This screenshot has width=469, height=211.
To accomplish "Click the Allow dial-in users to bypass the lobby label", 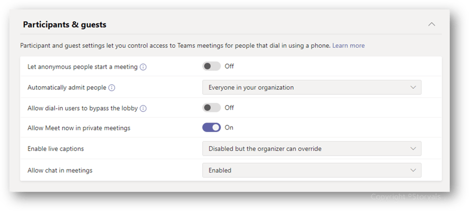I will pyautogui.click(x=82, y=108).
